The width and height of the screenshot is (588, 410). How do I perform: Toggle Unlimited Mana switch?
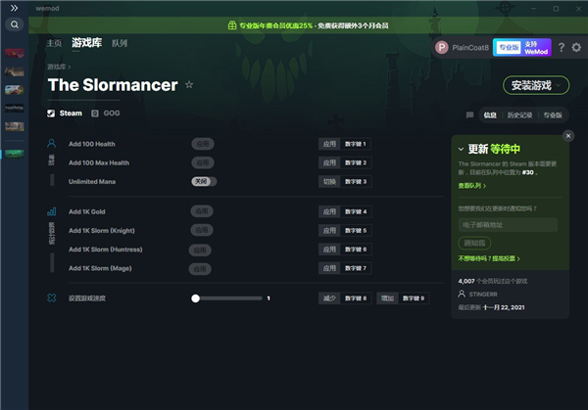(x=204, y=181)
